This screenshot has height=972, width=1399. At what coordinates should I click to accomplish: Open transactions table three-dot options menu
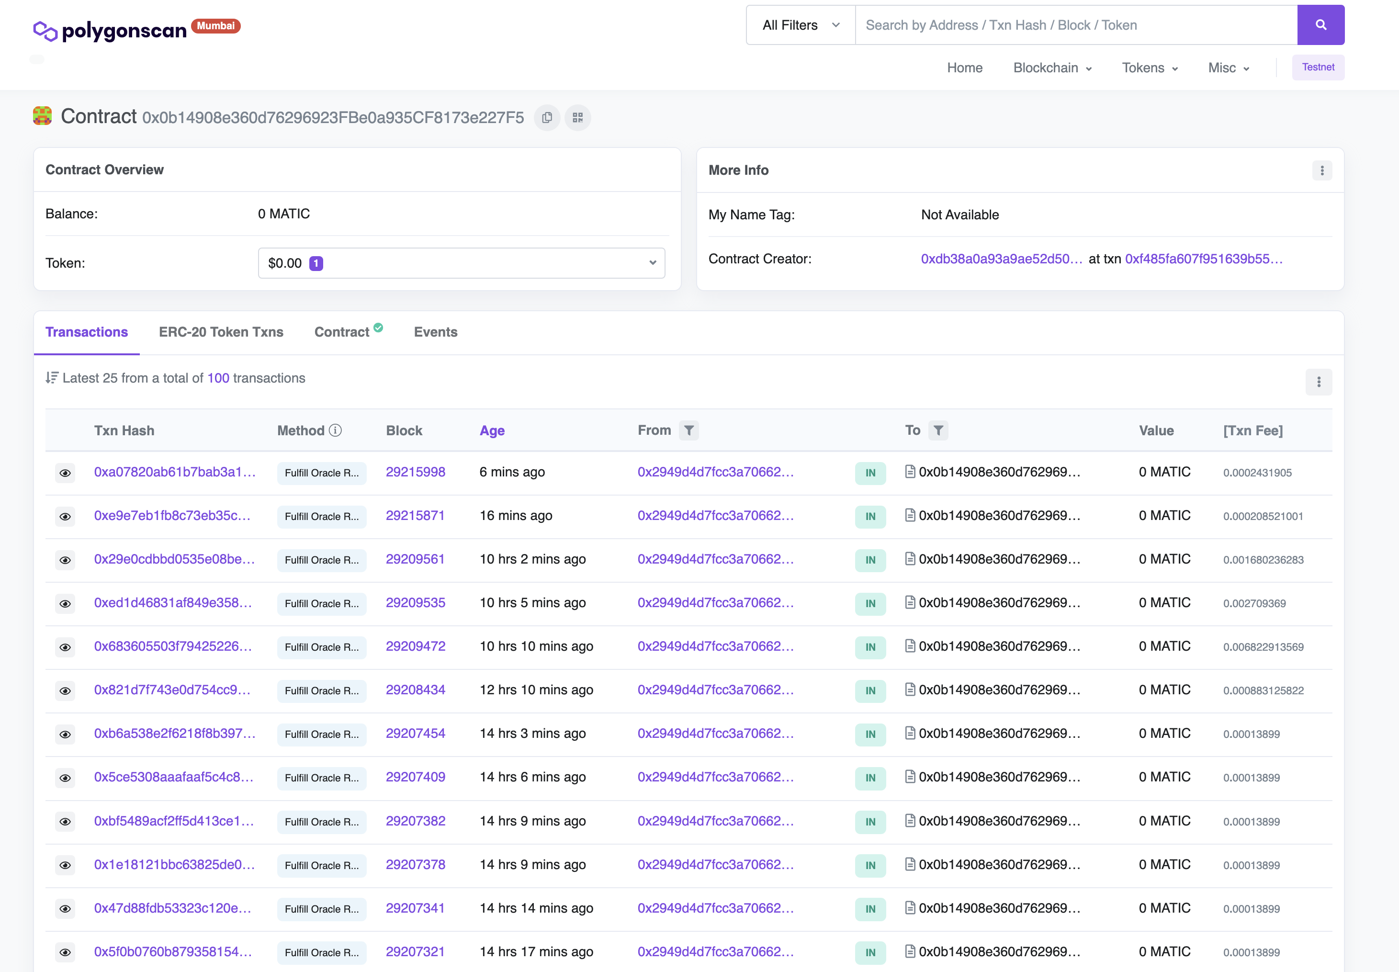pyautogui.click(x=1318, y=382)
